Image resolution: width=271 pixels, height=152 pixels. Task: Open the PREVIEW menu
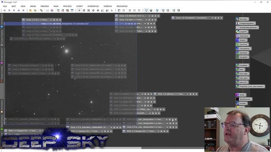tap(44, 6)
